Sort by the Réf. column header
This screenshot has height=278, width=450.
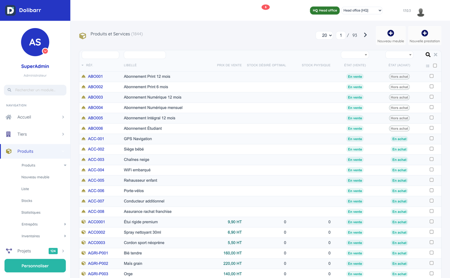point(90,65)
